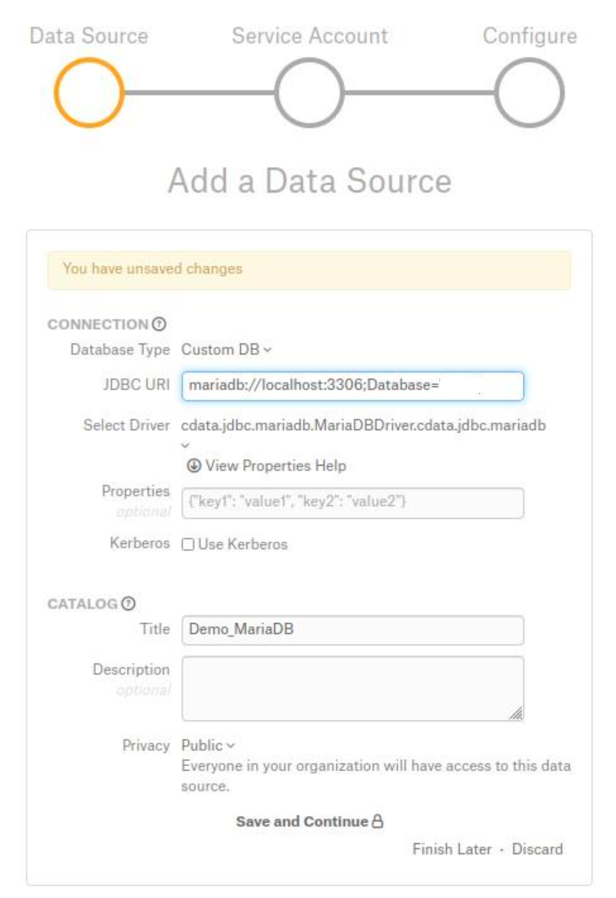This screenshot has height=898, width=616.
Task: Click the 'You have unsaved changes' banner
Action: 309,270
